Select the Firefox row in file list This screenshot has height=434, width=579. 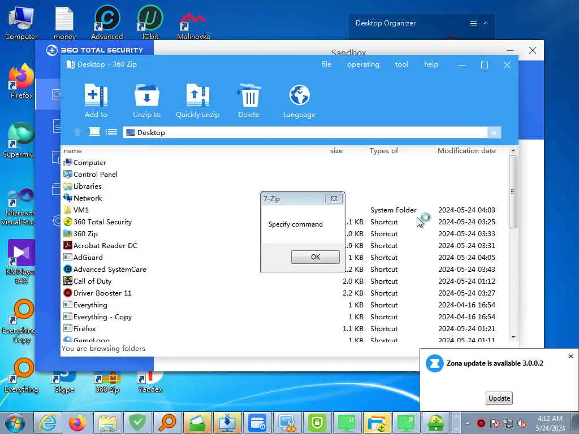(x=284, y=328)
